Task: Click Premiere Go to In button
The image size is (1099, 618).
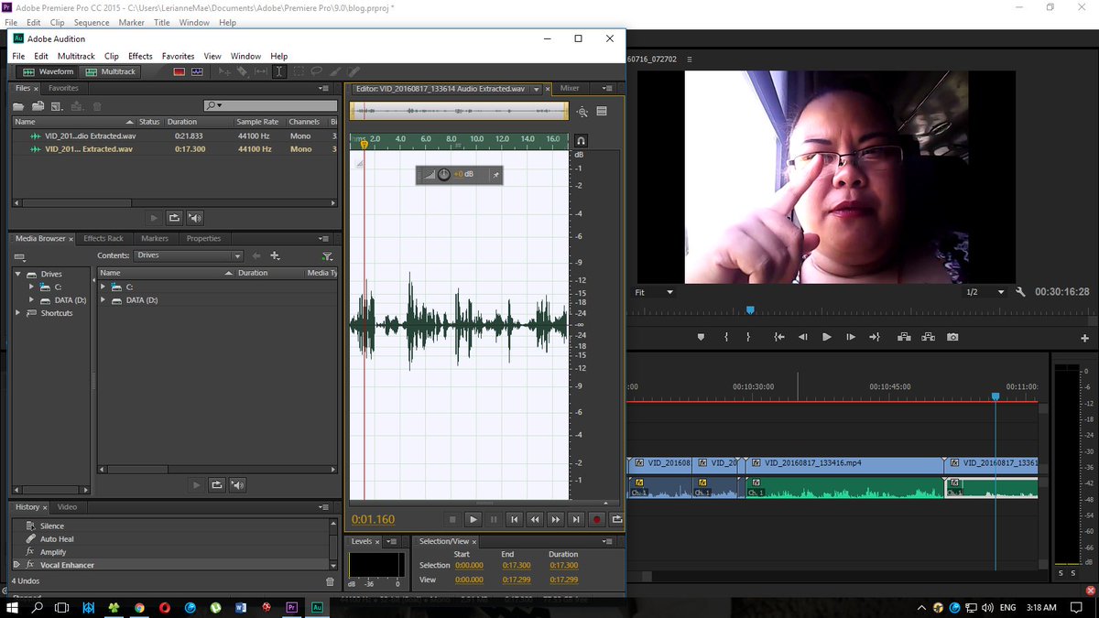Action: pos(779,337)
